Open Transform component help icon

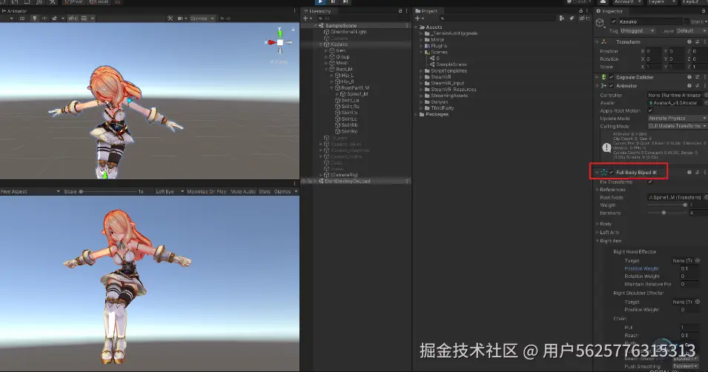tap(689, 42)
